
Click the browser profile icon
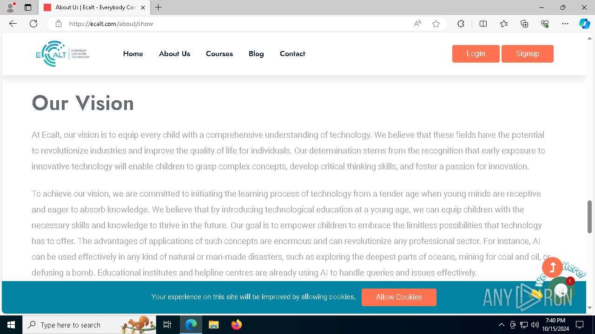tap(10, 7)
